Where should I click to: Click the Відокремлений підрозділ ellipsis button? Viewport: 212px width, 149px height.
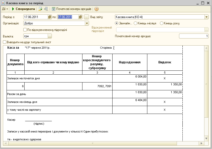point(206,30)
